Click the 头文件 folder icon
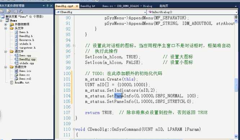This screenshot has height=140, width=240. pos(12,28)
